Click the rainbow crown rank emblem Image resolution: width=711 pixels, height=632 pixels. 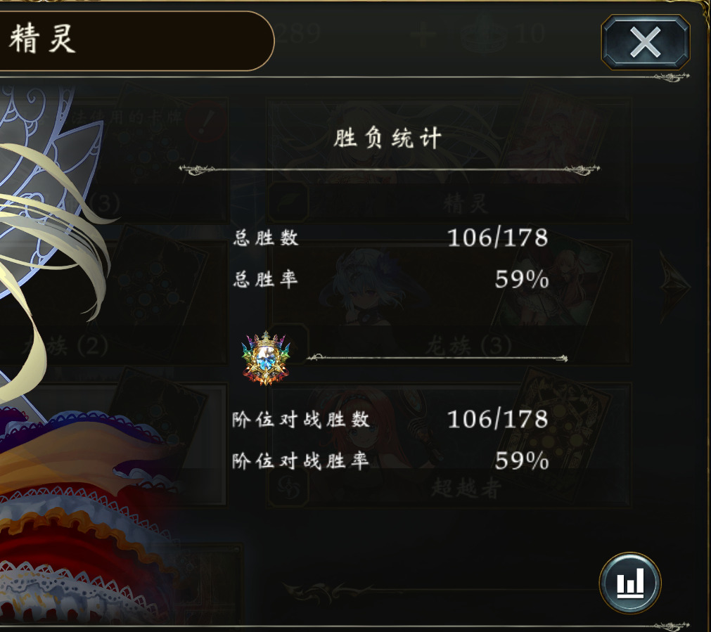[x=266, y=358]
